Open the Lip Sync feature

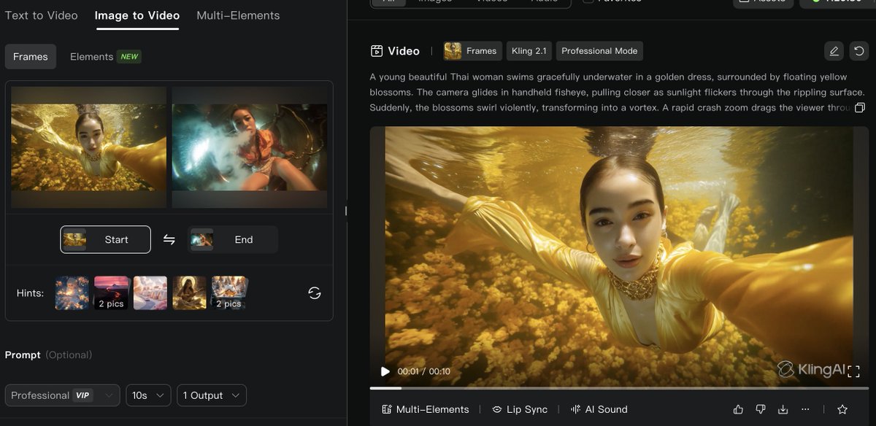(520, 409)
